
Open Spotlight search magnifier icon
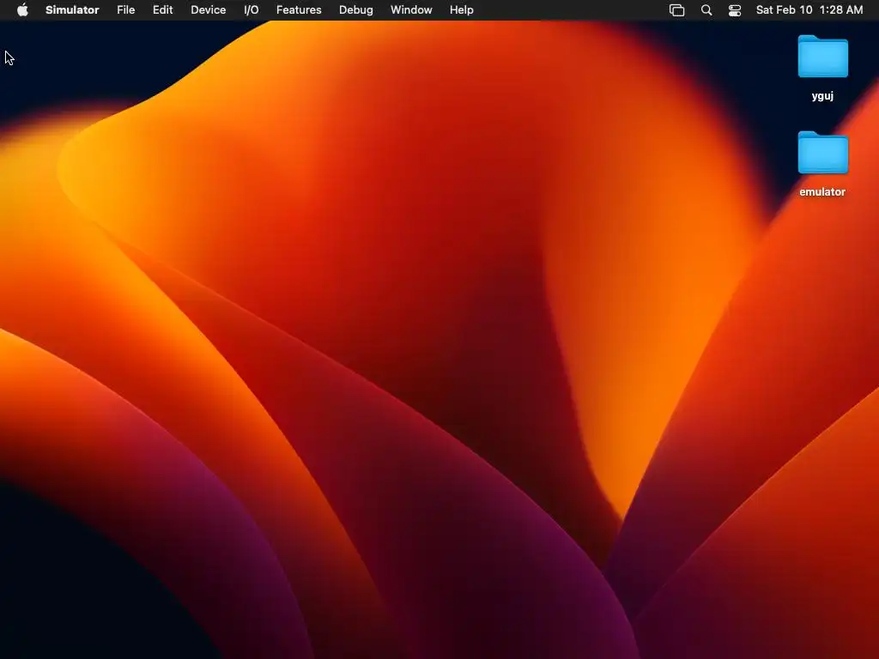[706, 10]
